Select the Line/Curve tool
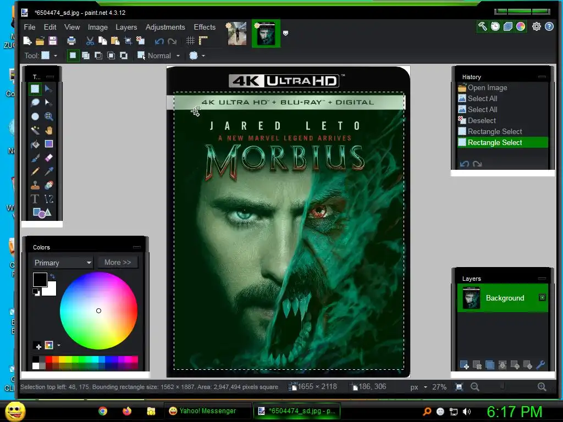The image size is (563, 422). pos(48,199)
